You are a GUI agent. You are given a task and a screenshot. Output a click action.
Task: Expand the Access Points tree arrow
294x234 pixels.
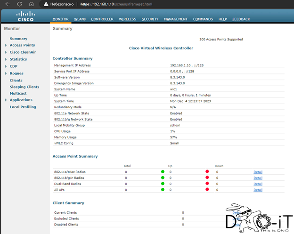[x=6, y=45]
